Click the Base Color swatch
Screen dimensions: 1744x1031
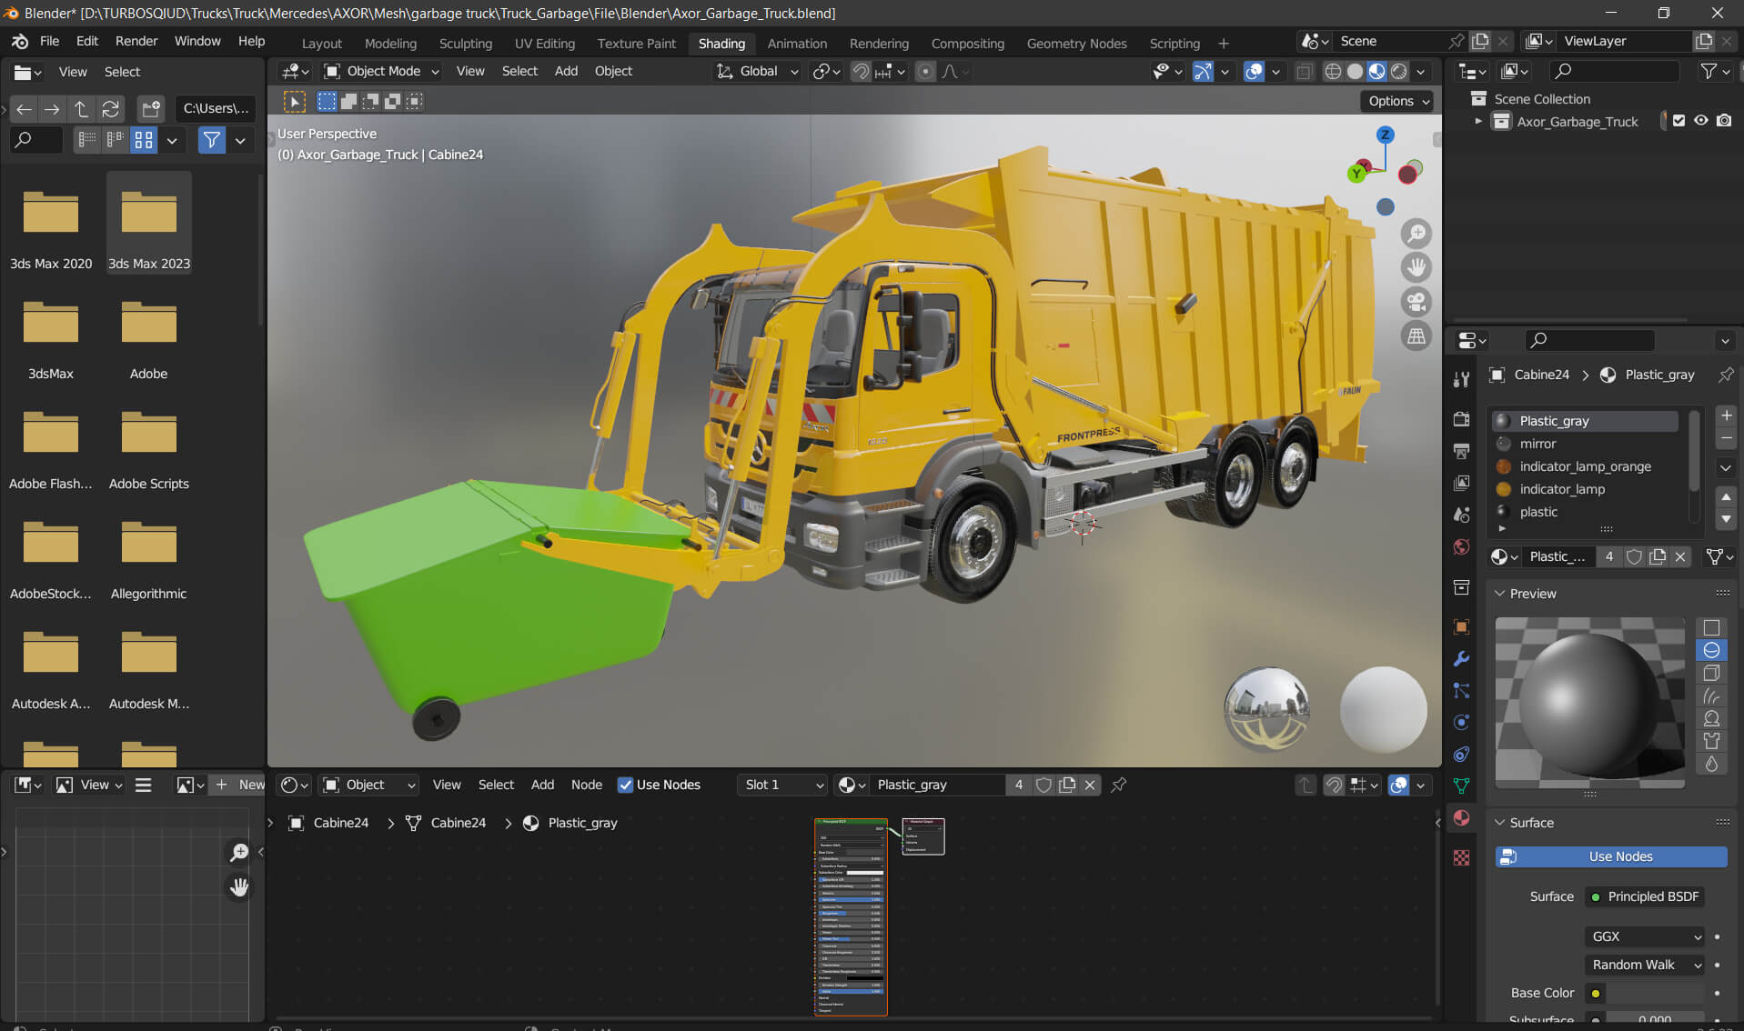point(1656,993)
